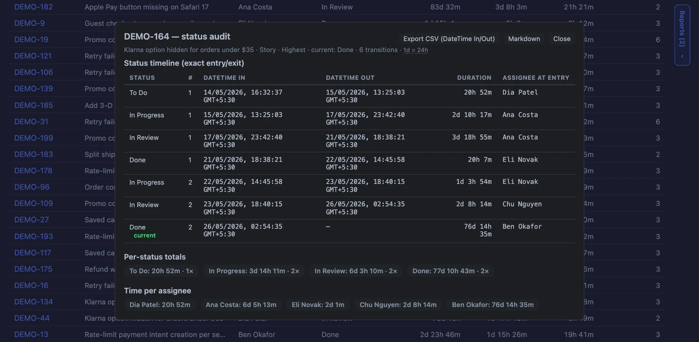Click duration cell '3d 18h 55m'
699x342 pixels.
(x=471, y=137)
